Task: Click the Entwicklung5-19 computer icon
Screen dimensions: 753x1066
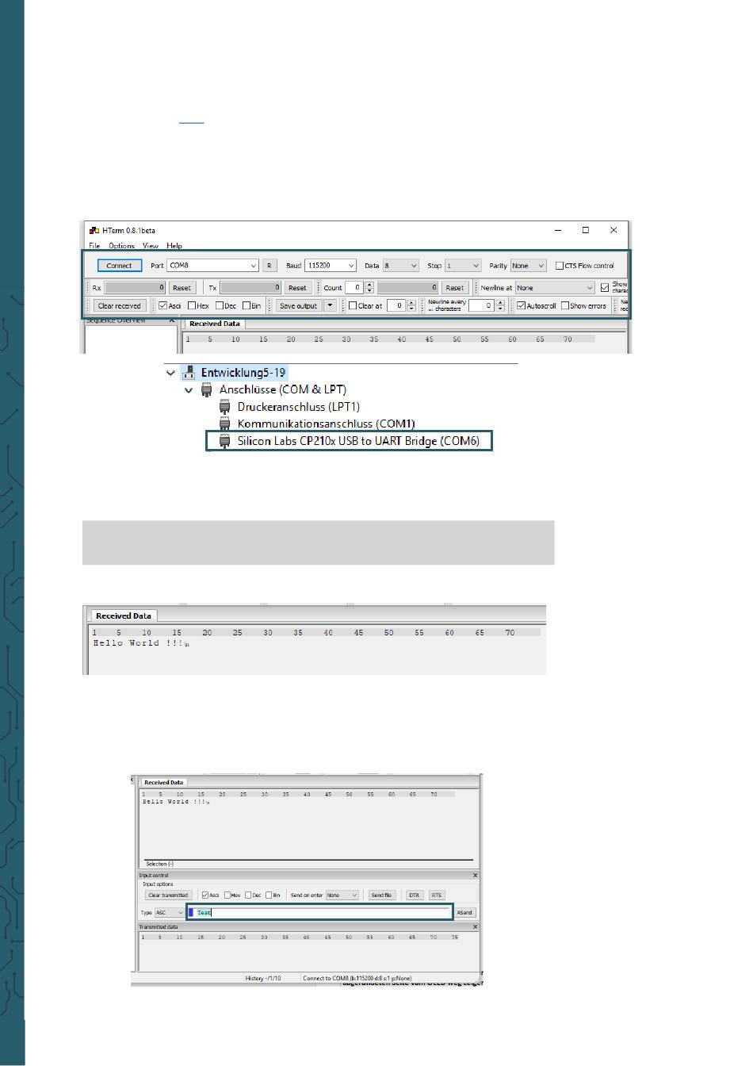Action: coord(189,372)
